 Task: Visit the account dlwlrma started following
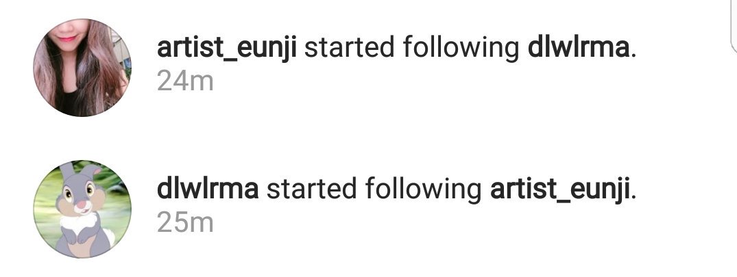tap(559, 189)
